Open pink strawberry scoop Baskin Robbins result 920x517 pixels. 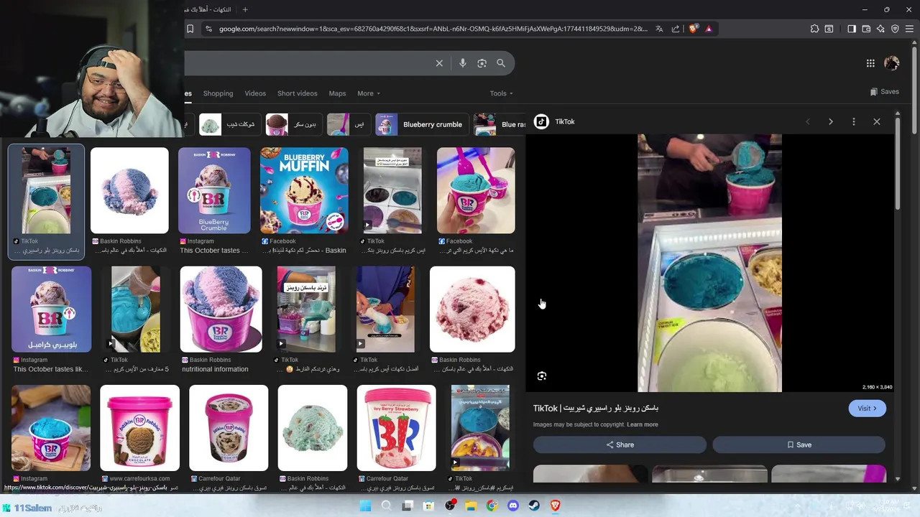(472, 309)
